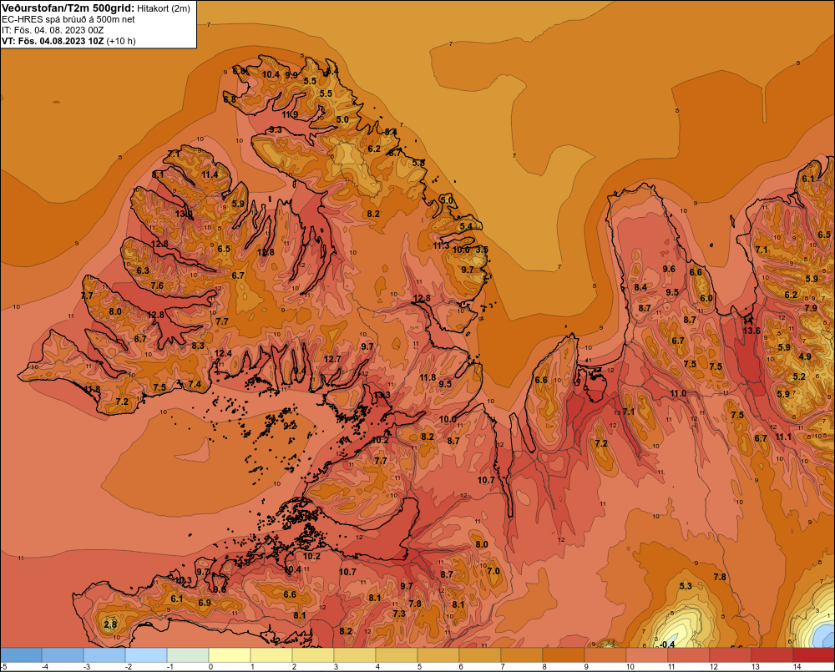Click the 5.2 temperature value on map
Image resolution: width=835 pixels, height=672 pixels.
pyautogui.click(x=799, y=376)
